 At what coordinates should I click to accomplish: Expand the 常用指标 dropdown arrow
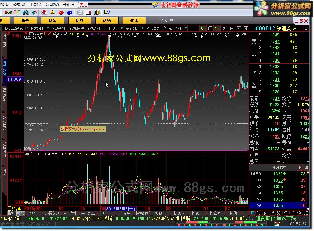click(x=186, y=28)
